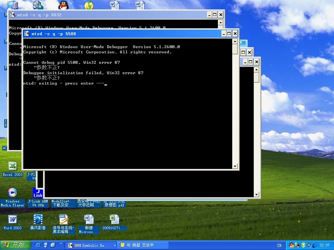Click the scroll up arrow in ntsd 5508 window
Image resolution: width=334 pixels, height=250 pixels.
pyautogui.click(x=235, y=41)
